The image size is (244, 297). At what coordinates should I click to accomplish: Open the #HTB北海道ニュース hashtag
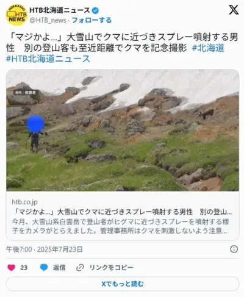tap(48, 59)
